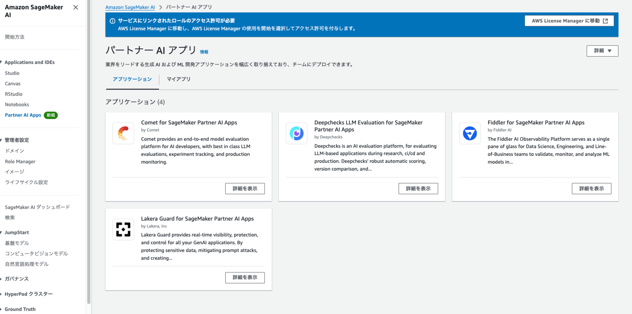Open ライフサイクル設定 in the sidebar

(x=27, y=182)
